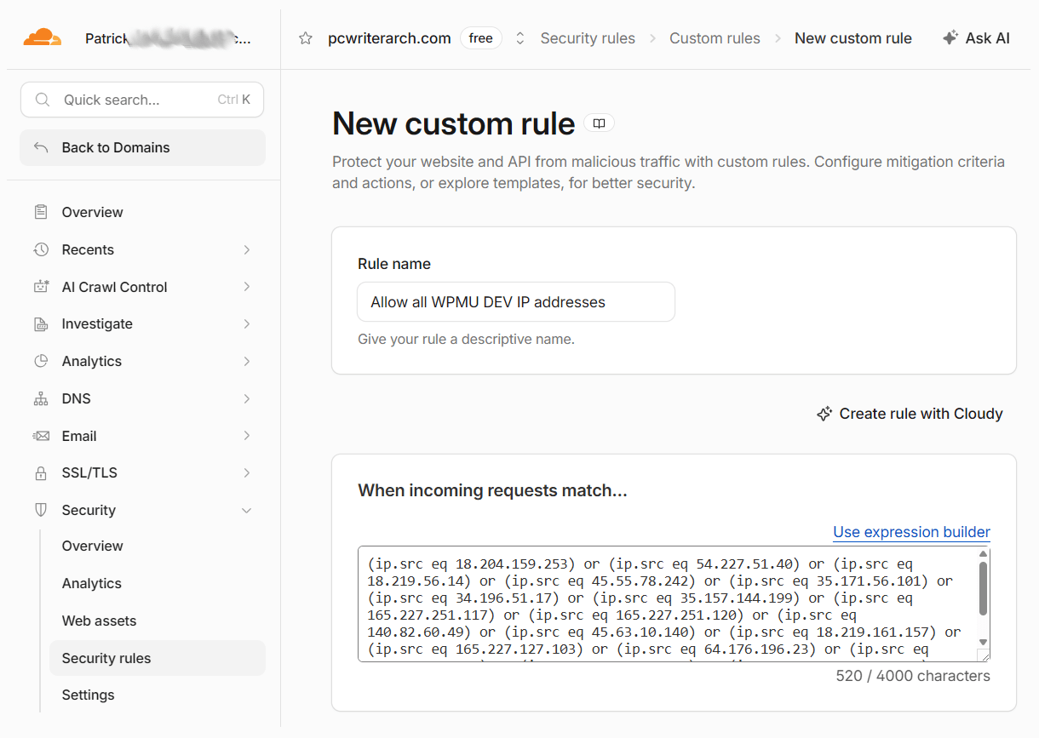Expand the SSL/TLS chevron
The width and height of the screenshot is (1039, 738).
(247, 472)
